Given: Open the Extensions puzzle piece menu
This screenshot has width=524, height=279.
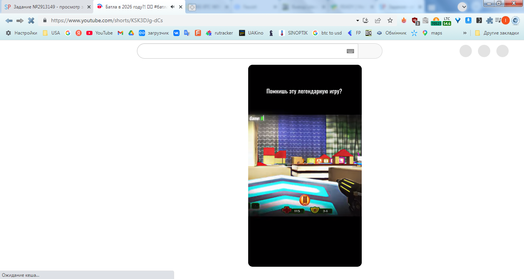Looking at the screenshot, I should point(489,20).
